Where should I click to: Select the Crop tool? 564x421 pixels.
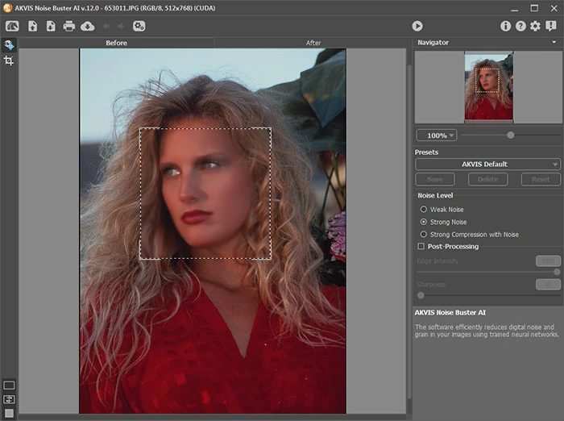click(x=9, y=60)
